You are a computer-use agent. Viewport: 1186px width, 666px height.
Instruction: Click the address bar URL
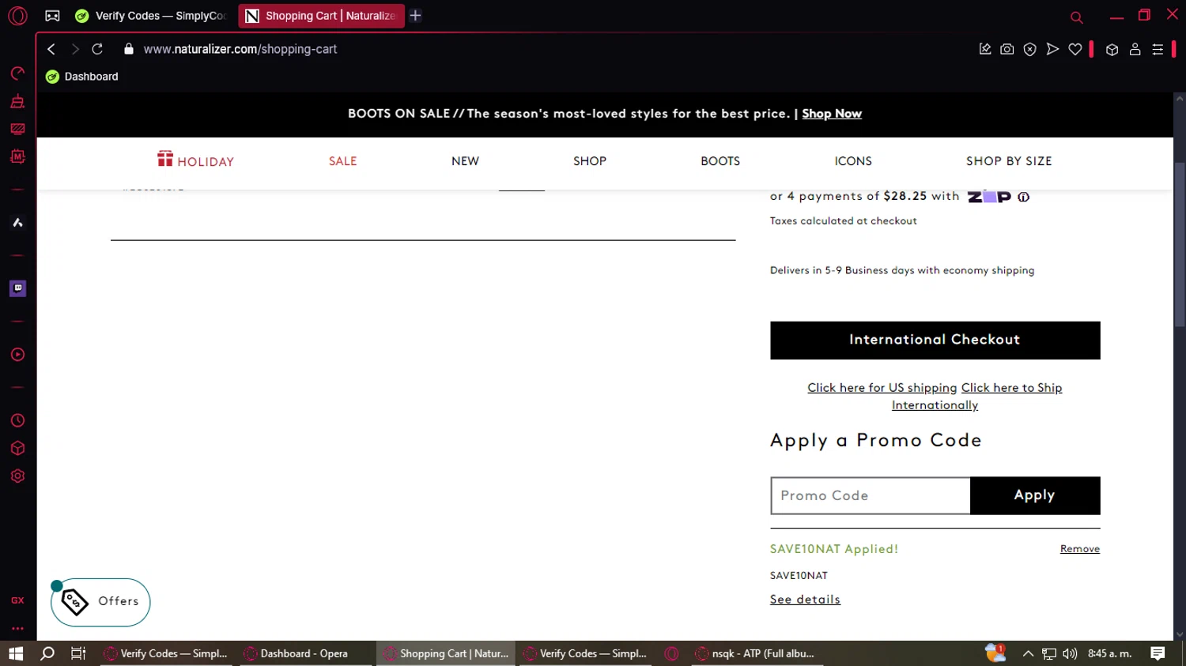(240, 49)
